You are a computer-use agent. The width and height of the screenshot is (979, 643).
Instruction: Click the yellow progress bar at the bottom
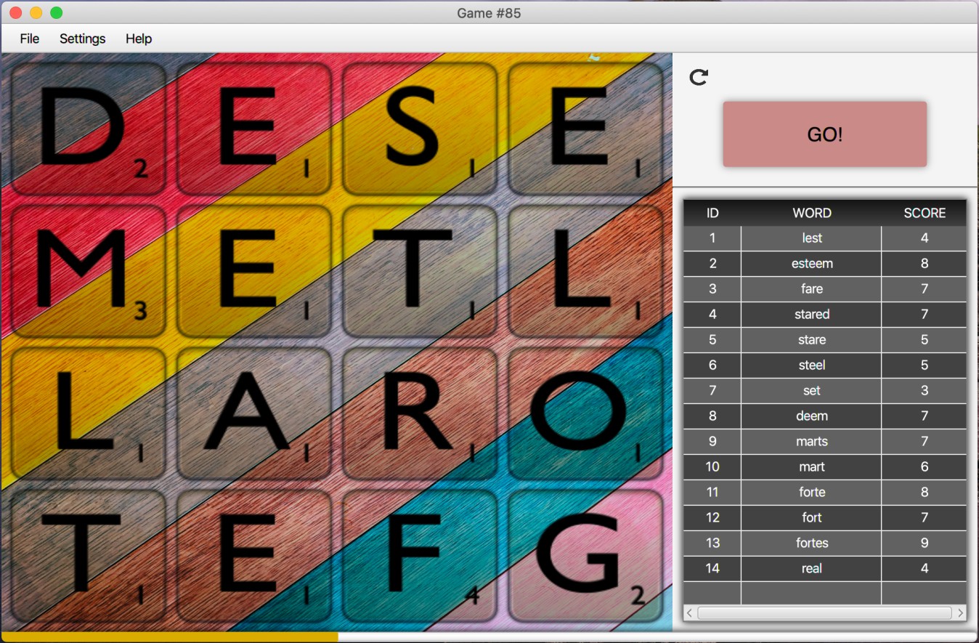[167, 636]
